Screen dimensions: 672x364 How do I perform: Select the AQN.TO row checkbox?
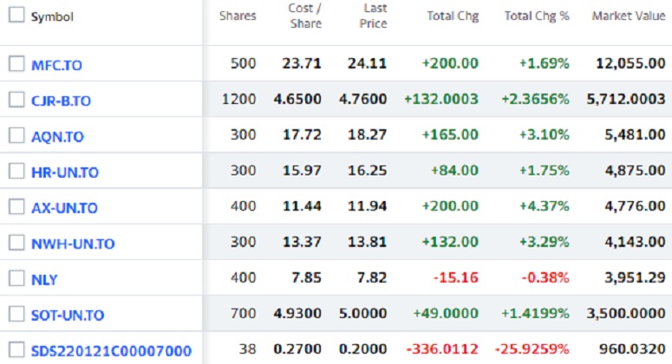point(16,135)
